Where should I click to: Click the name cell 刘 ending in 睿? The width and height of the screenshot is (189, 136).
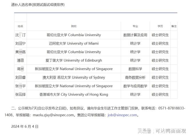pos(20,78)
